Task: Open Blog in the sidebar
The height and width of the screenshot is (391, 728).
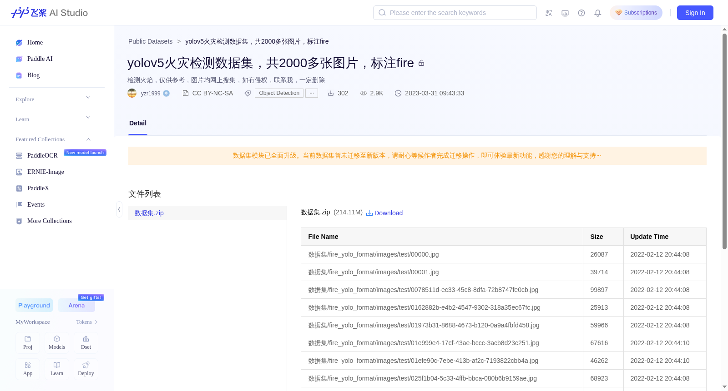Action: coord(34,75)
